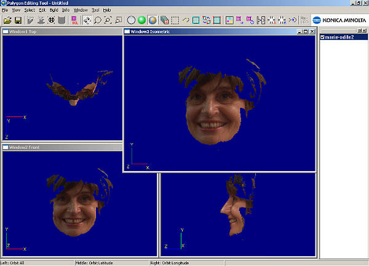Click the Open file folder icon
Viewport: 369px width, 266px height.
(x=7, y=20)
